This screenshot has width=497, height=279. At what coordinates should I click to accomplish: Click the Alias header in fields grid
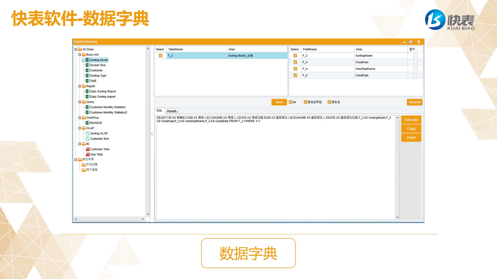point(381,49)
